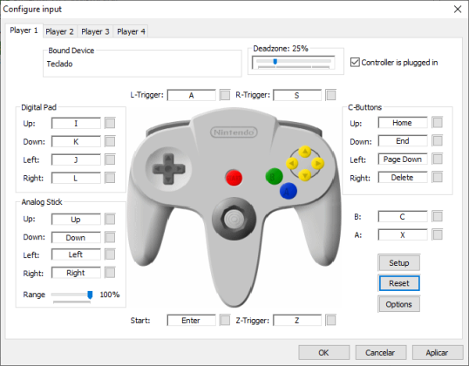The width and height of the screenshot is (469, 366).
Task: Click the Cancelar button
Action: click(380, 353)
